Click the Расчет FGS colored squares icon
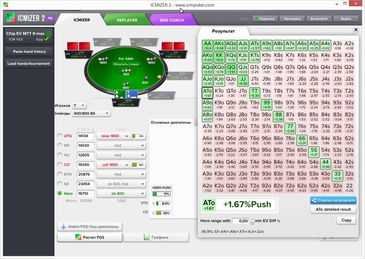Viewport: 365px width, 259px height. 78,237
